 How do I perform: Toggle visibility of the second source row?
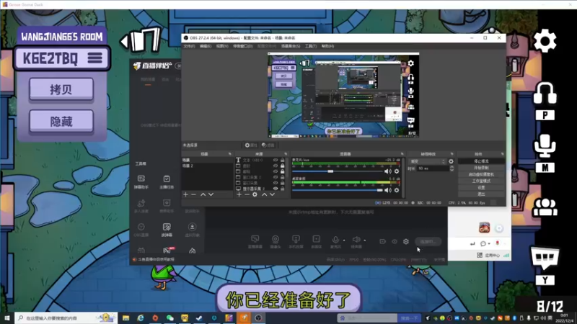click(x=276, y=166)
